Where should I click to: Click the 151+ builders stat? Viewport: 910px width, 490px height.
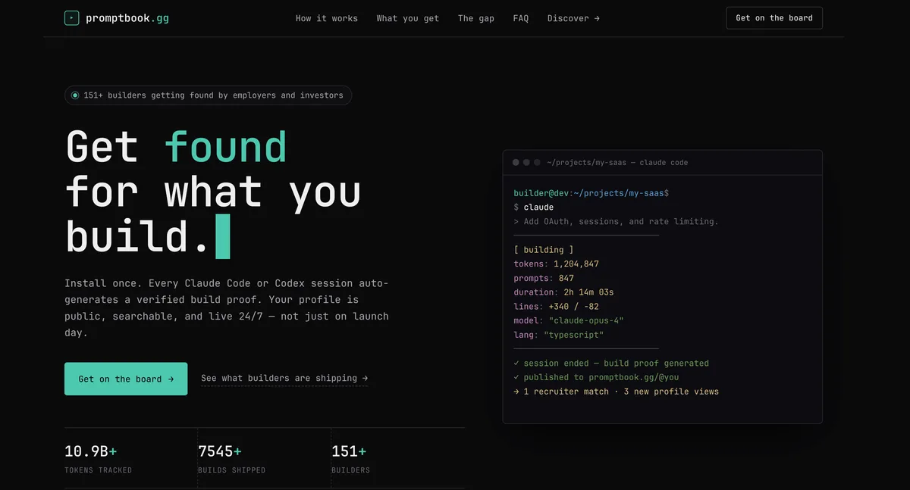(351, 458)
